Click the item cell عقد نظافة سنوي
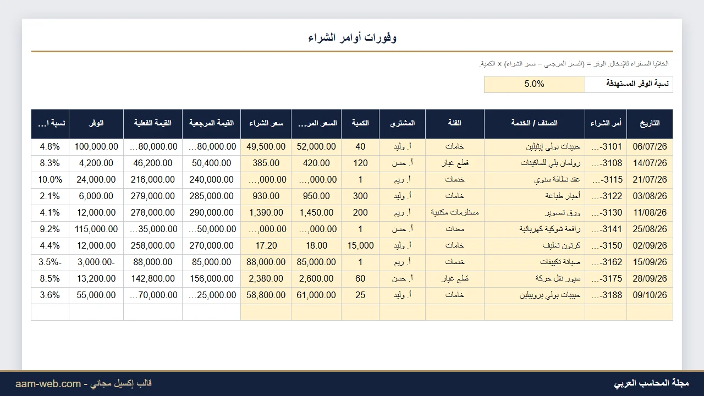Viewport: 704px width, 396px height. 534,180
